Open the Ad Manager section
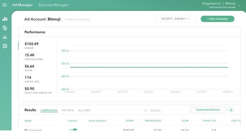Viewport: 246px width, 139px height. click(x=22, y=5)
